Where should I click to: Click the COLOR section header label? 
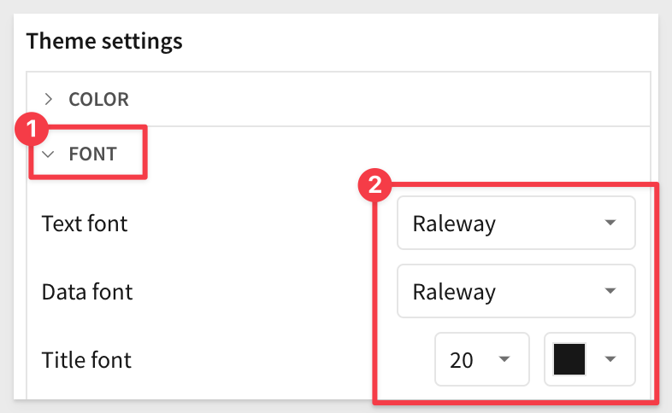[x=98, y=99]
